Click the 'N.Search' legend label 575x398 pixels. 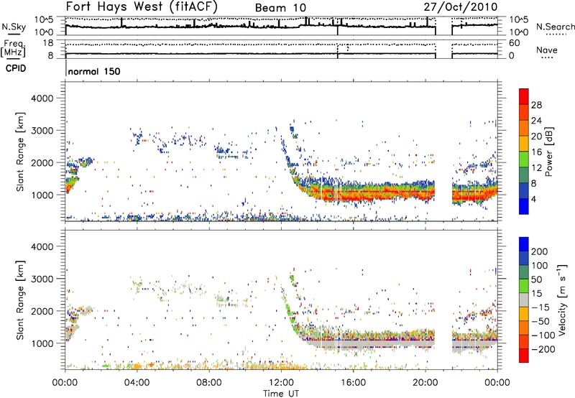[x=555, y=27]
